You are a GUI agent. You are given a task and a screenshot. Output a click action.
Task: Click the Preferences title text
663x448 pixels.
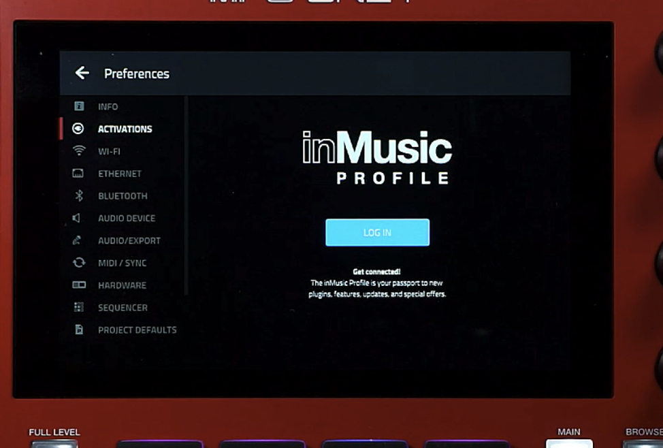pyautogui.click(x=137, y=74)
